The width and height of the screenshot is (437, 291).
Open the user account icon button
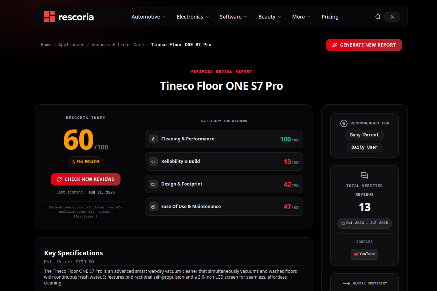392,17
